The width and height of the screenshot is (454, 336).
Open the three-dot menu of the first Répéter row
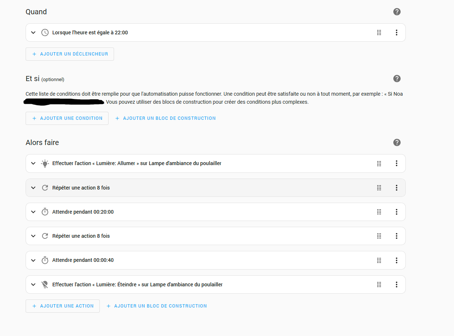point(396,188)
